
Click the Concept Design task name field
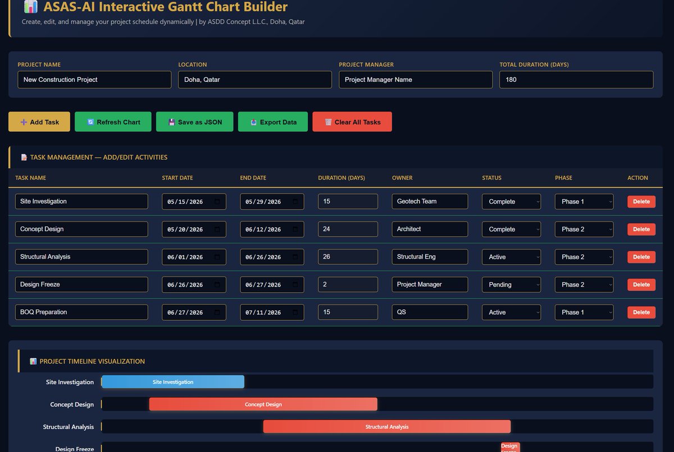coord(81,229)
